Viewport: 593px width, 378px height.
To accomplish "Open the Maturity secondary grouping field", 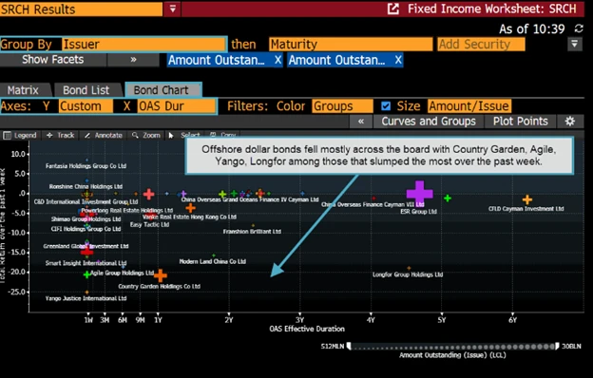I will pos(351,45).
